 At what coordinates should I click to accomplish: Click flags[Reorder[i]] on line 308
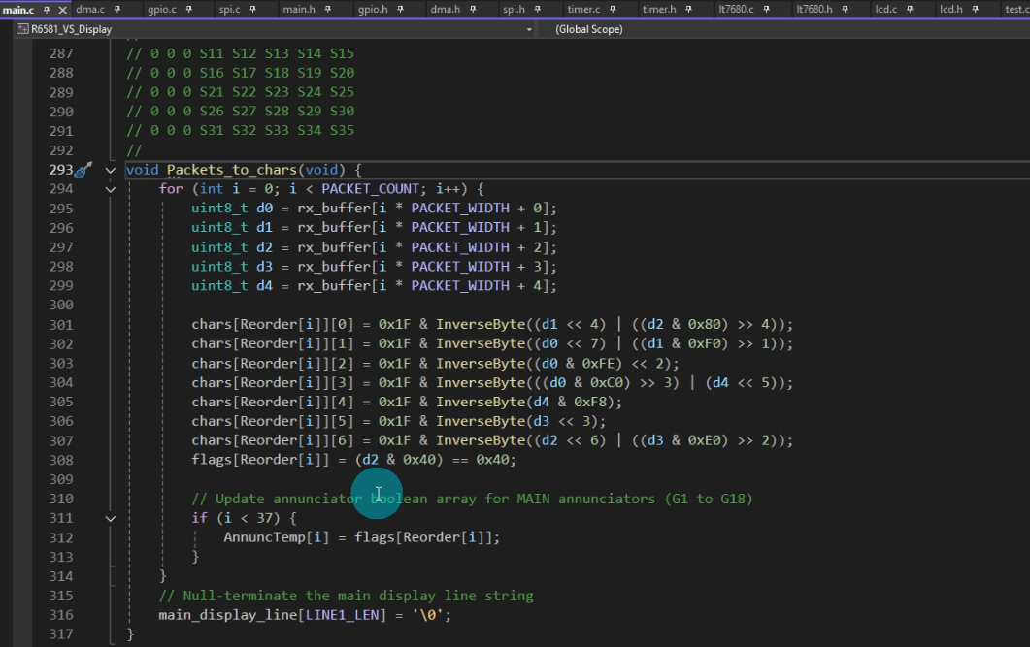point(260,460)
